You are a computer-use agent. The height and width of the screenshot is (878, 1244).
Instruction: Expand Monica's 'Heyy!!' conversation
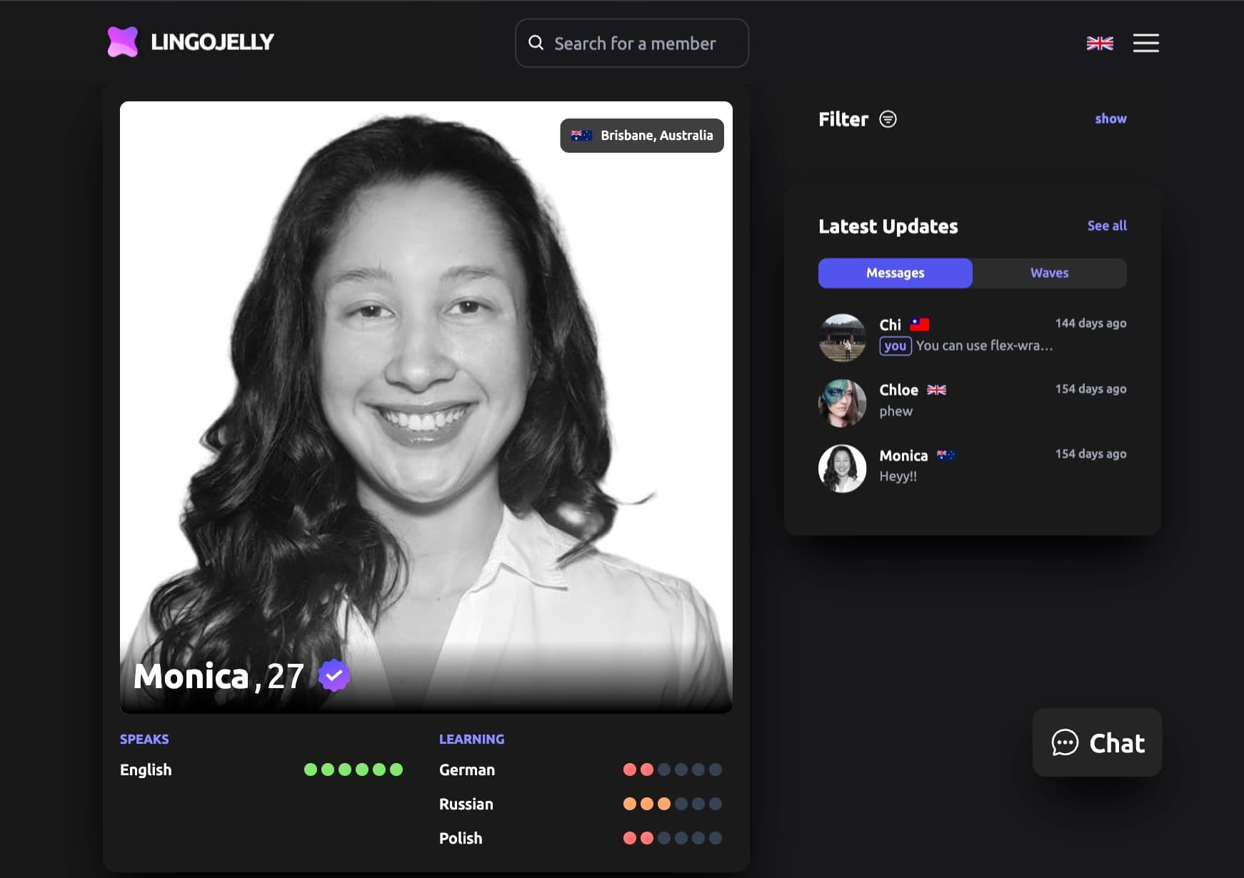point(898,475)
